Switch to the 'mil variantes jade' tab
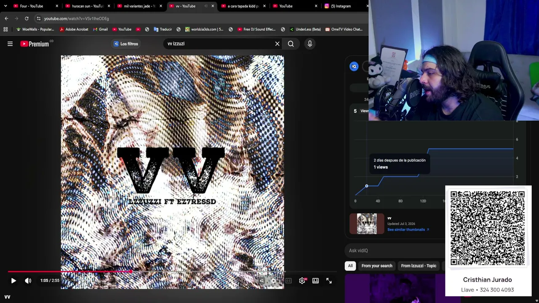539x303 pixels. (x=139, y=6)
